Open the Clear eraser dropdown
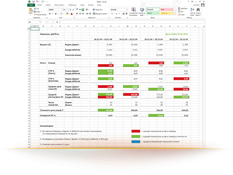233x175 pixels. 182,15
